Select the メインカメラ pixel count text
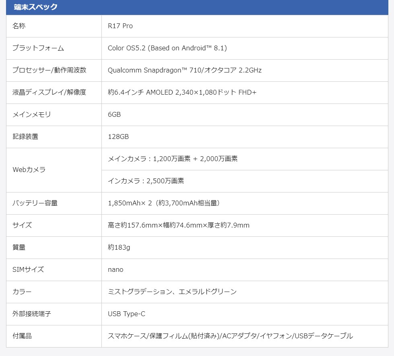The image size is (394, 356). tap(173, 159)
